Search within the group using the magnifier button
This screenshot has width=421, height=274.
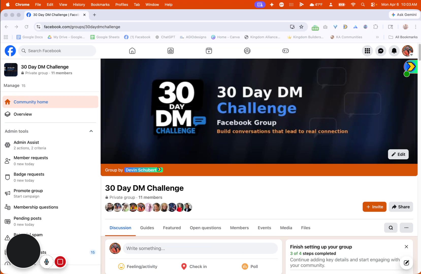point(391,228)
